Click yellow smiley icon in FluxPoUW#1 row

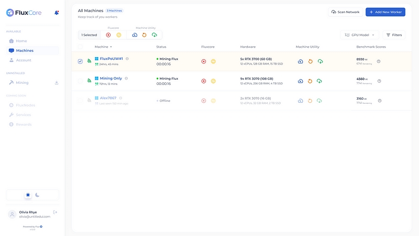[x=213, y=61]
